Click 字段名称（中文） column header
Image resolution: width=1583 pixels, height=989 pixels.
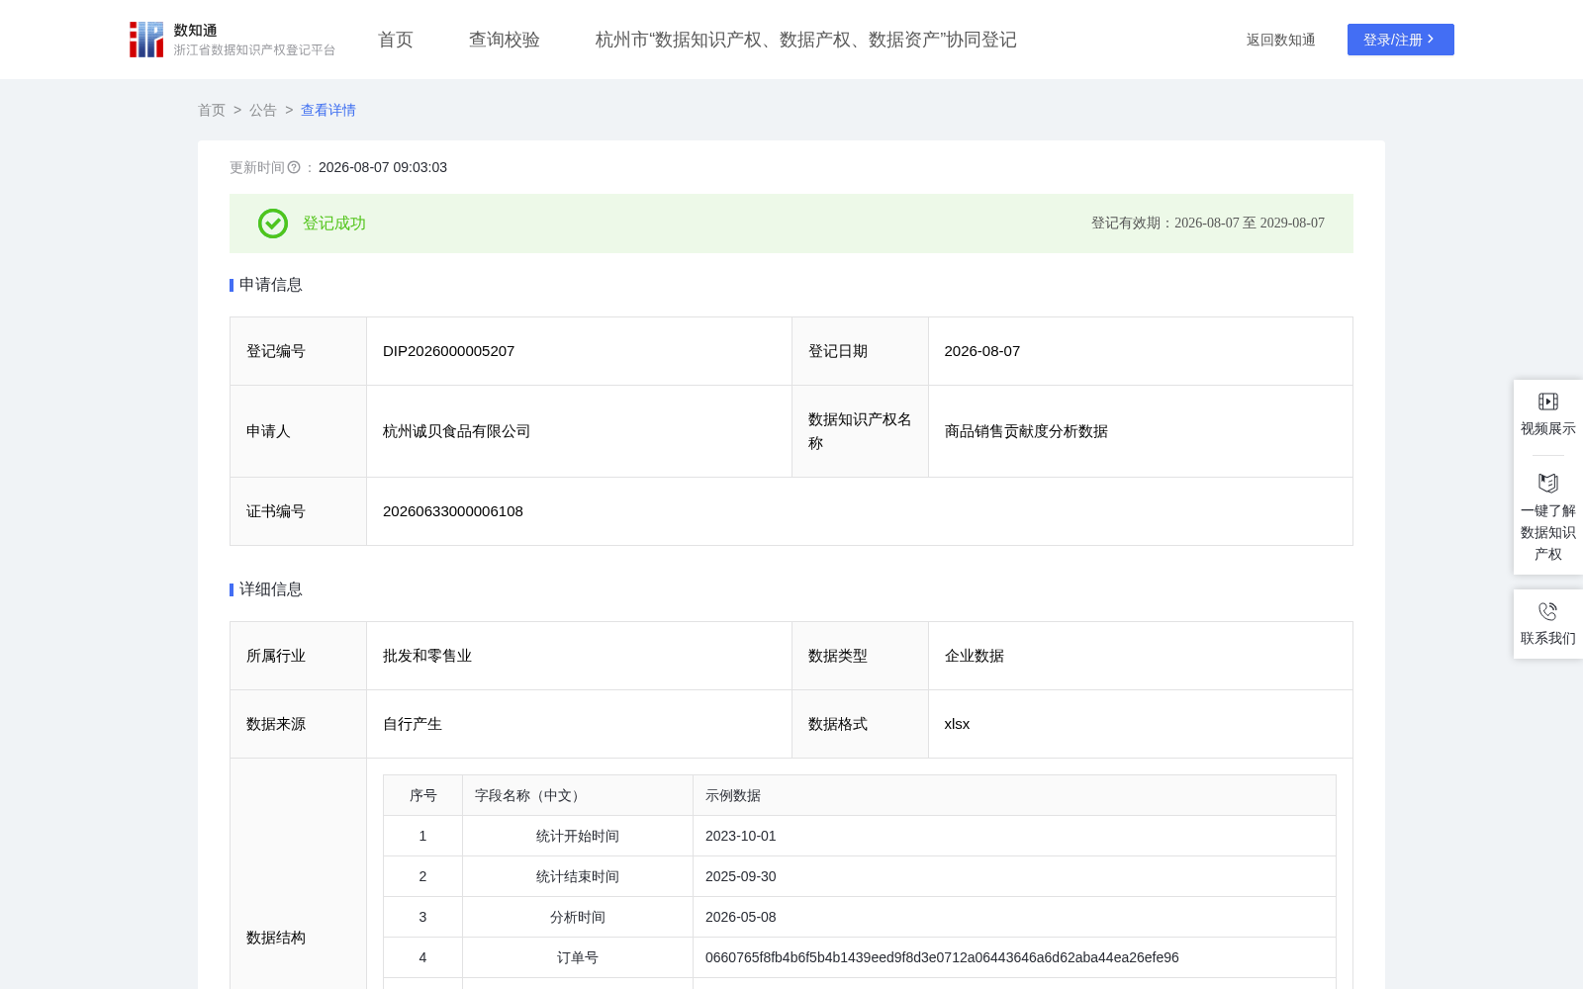(x=529, y=795)
